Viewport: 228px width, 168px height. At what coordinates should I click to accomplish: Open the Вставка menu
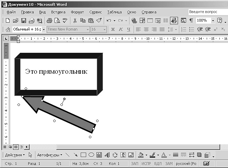[58, 12]
